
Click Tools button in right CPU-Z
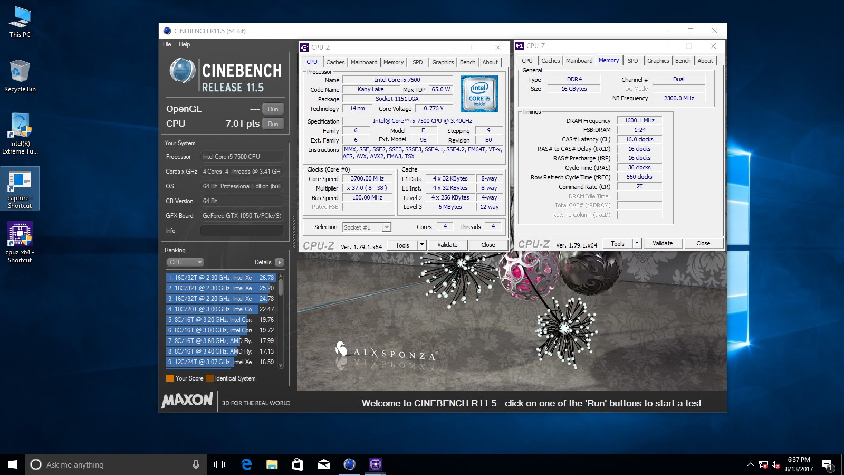618,243
